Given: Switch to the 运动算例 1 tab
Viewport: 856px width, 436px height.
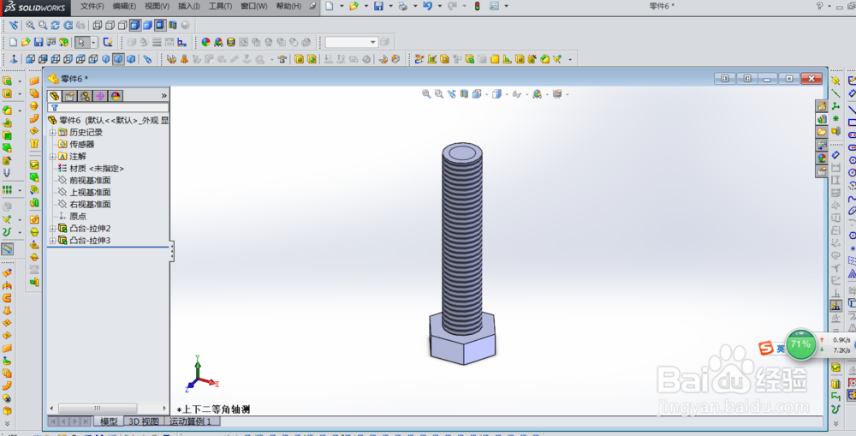Looking at the screenshot, I should click(192, 421).
